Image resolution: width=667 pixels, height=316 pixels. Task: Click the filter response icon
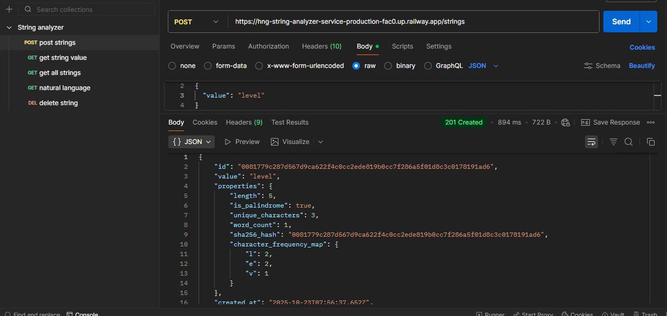click(614, 142)
